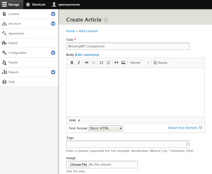
Task: Click the Choose File button
Action: [78, 164]
